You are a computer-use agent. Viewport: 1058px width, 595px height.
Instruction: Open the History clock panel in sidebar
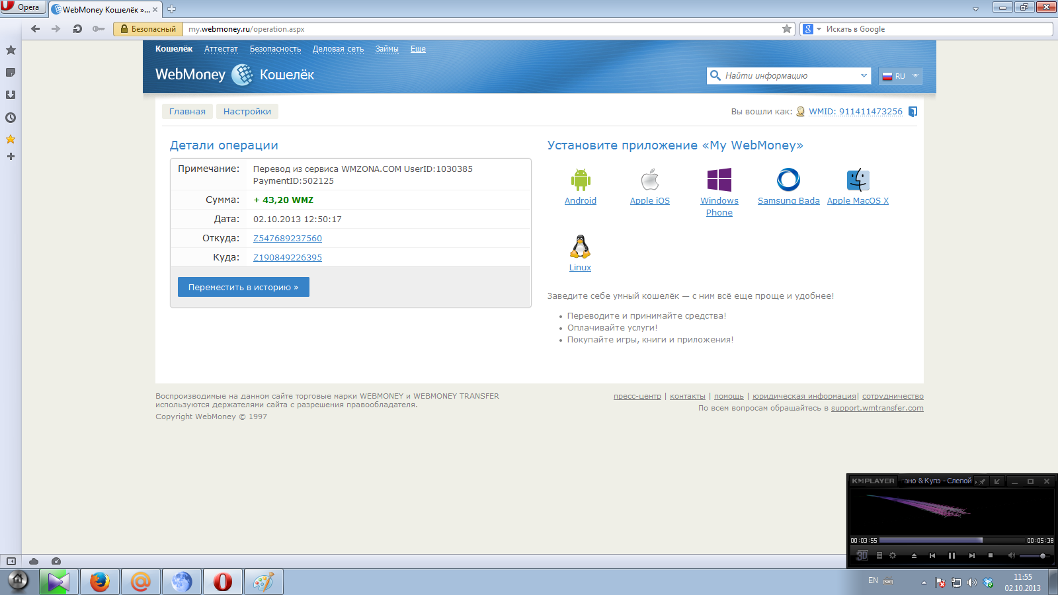coord(11,118)
